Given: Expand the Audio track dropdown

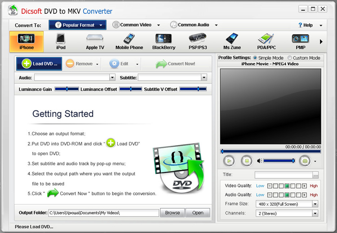Looking at the screenshot, I should (x=114, y=78).
